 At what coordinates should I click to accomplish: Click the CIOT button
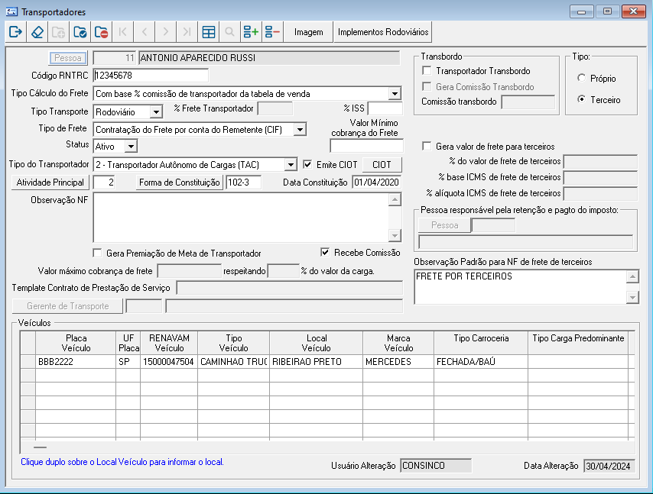click(x=382, y=165)
